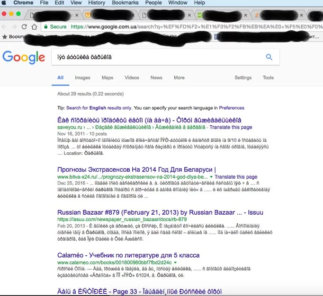
Task: Switch to News results
Action: (156, 78)
